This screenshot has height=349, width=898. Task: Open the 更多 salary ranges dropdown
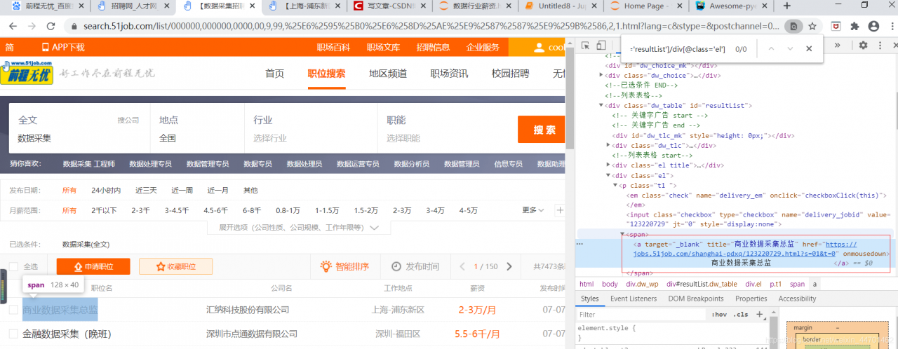(x=533, y=210)
